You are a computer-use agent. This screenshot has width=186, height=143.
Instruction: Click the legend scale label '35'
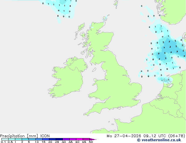(x=70, y=142)
